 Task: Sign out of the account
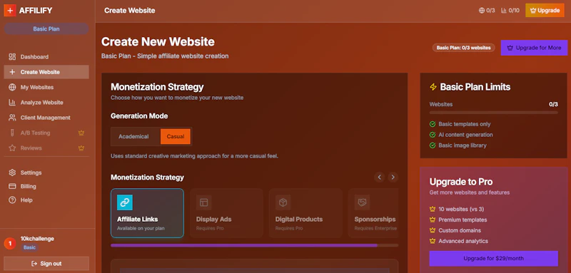[x=46, y=264]
